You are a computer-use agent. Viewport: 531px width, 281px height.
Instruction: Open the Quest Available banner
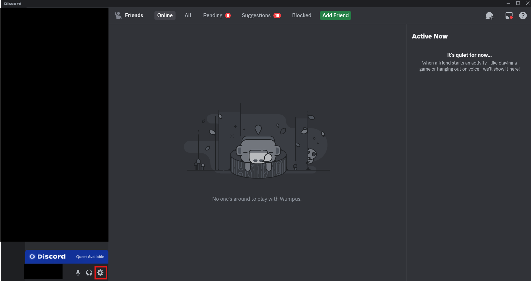point(90,257)
